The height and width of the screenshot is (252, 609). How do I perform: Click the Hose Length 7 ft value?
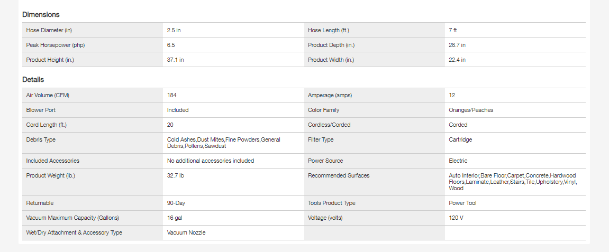point(452,30)
